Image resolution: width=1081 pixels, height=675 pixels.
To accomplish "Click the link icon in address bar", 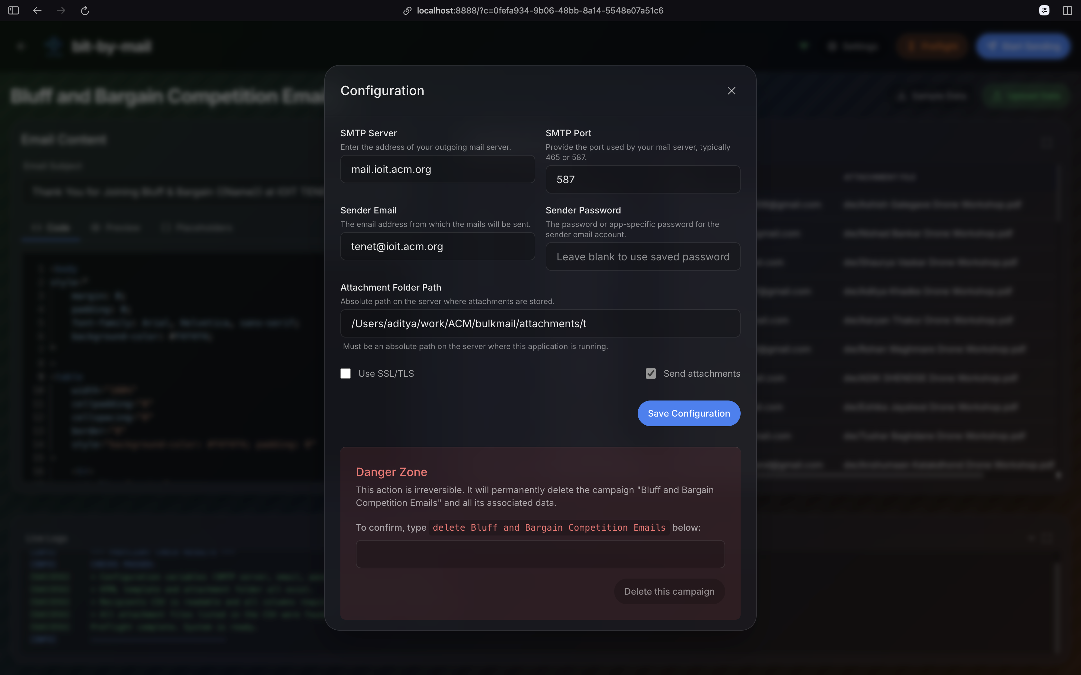I will pos(407,11).
